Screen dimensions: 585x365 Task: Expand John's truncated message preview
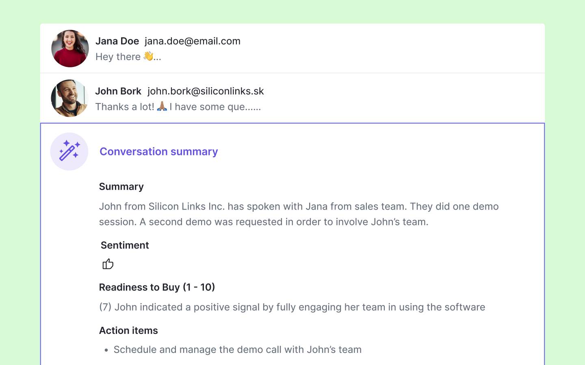click(178, 107)
